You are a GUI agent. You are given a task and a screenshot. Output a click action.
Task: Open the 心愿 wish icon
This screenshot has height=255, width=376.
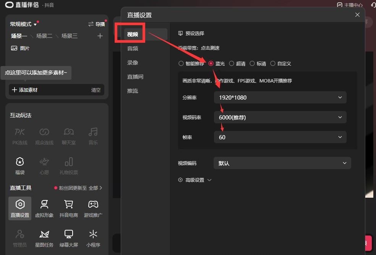click(x=44, y=166)
